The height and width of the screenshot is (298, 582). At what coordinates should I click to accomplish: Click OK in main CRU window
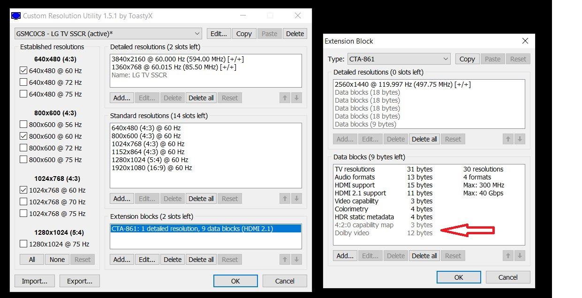pyautogui.click(x=235, y=281)
